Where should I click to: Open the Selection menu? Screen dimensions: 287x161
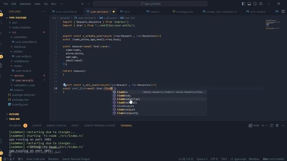point(25,4)
